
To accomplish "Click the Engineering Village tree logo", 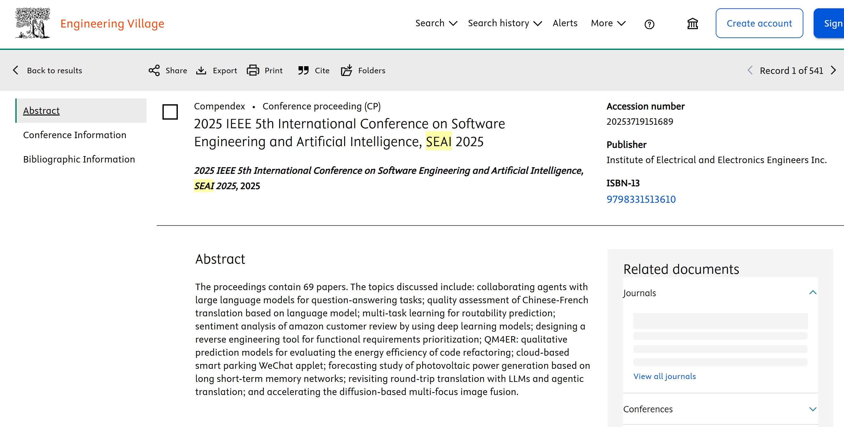I will [32, 23].
